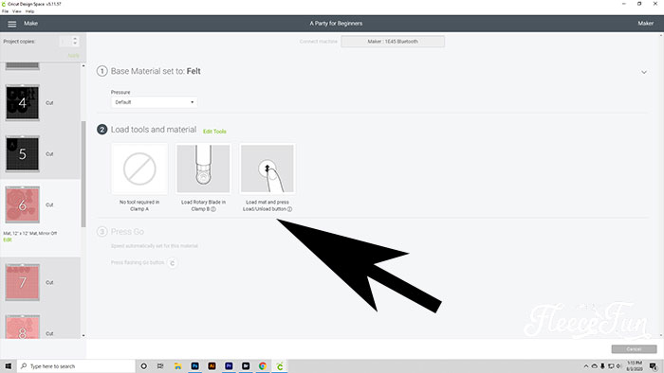Image resolution: width=664 pixels, height=373 pixels.
Task: Open the notification center icon
Action: pyautogui.click(x=654, y=366)
